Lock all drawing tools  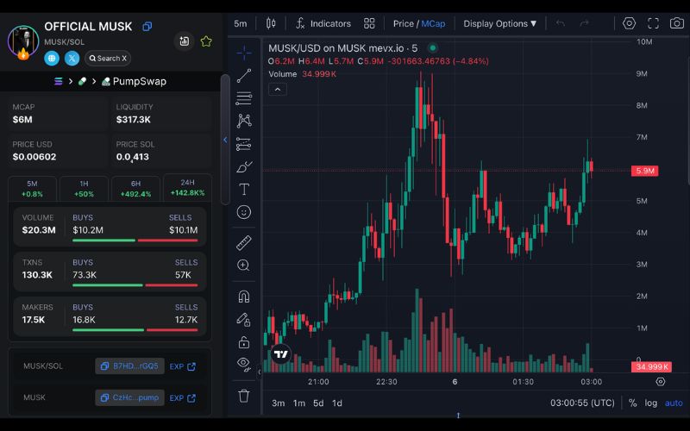[x=244, y=342]
